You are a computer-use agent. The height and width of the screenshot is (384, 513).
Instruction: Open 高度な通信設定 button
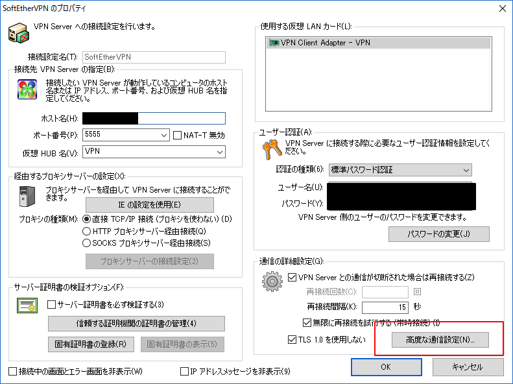point(440,340)
